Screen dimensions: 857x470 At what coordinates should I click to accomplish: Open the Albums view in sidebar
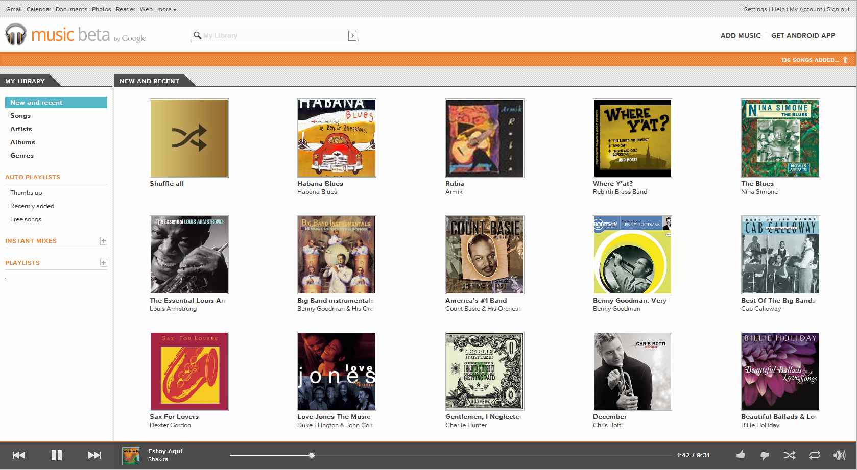(x=22, y=142)
